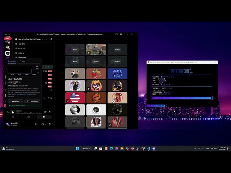Click the Sempiller user avatar
Viewport: 231px width, 173px height.
[7, 124]
